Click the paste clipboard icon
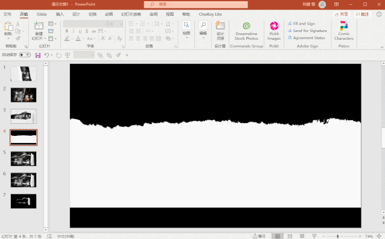This screenshot has height=239, width=385. tap(8, 27)
